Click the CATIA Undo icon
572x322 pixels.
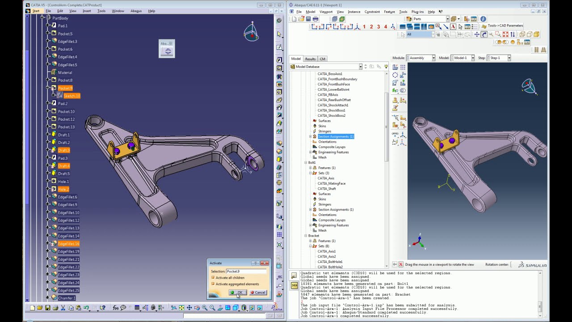pos(86,308)
